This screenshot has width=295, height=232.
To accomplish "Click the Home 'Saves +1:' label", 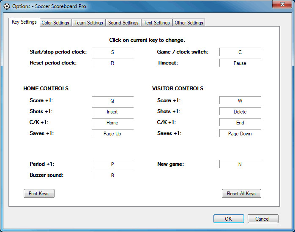I will tap(41, 133).
